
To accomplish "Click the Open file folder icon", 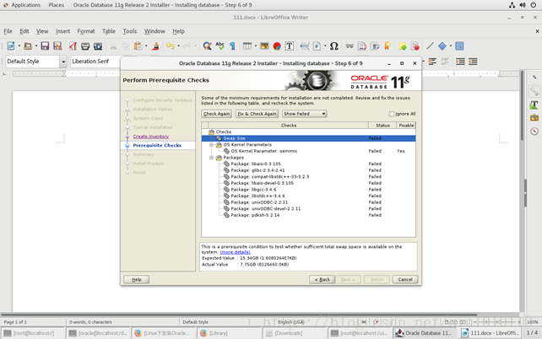I will pyautogui.click(x=28, y=46).
